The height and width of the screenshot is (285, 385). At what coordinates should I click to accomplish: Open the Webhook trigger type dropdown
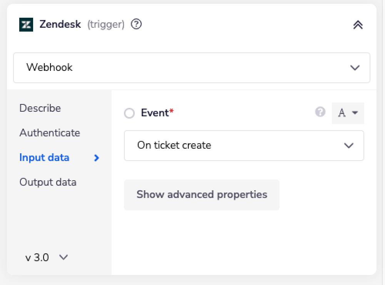pos(191,67)
